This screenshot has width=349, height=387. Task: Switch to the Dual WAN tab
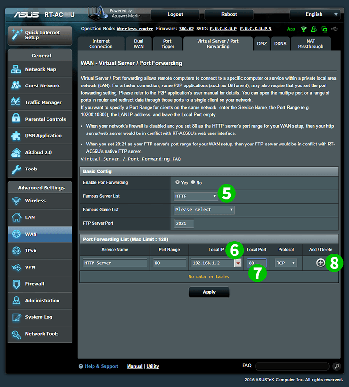(x=139, y=44)
